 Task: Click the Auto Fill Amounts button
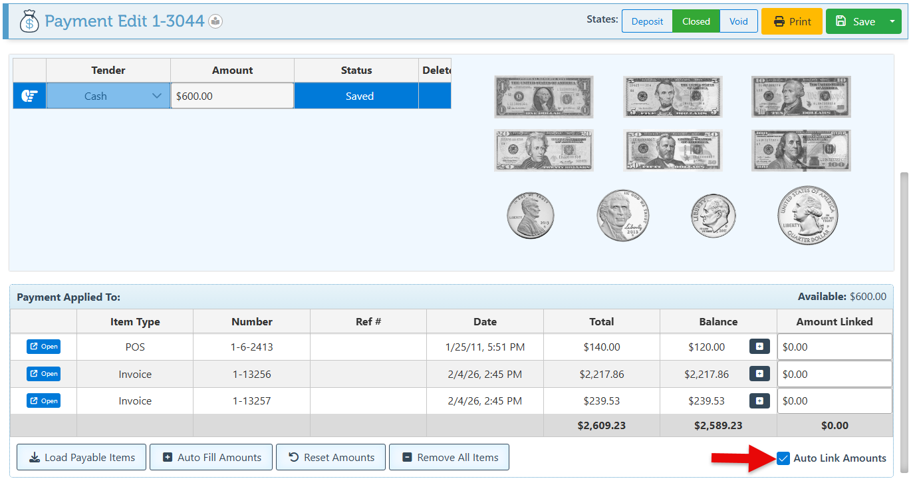pyautogui.click(x=211, y=457)
